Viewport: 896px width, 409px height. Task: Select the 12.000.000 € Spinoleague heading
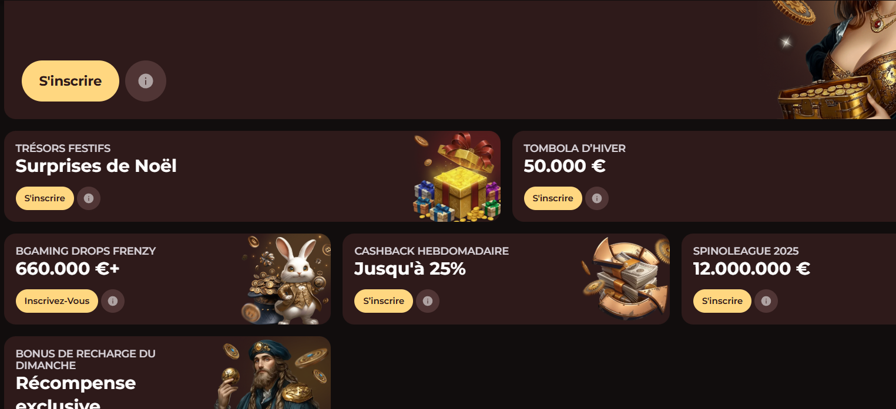point(751,269)
